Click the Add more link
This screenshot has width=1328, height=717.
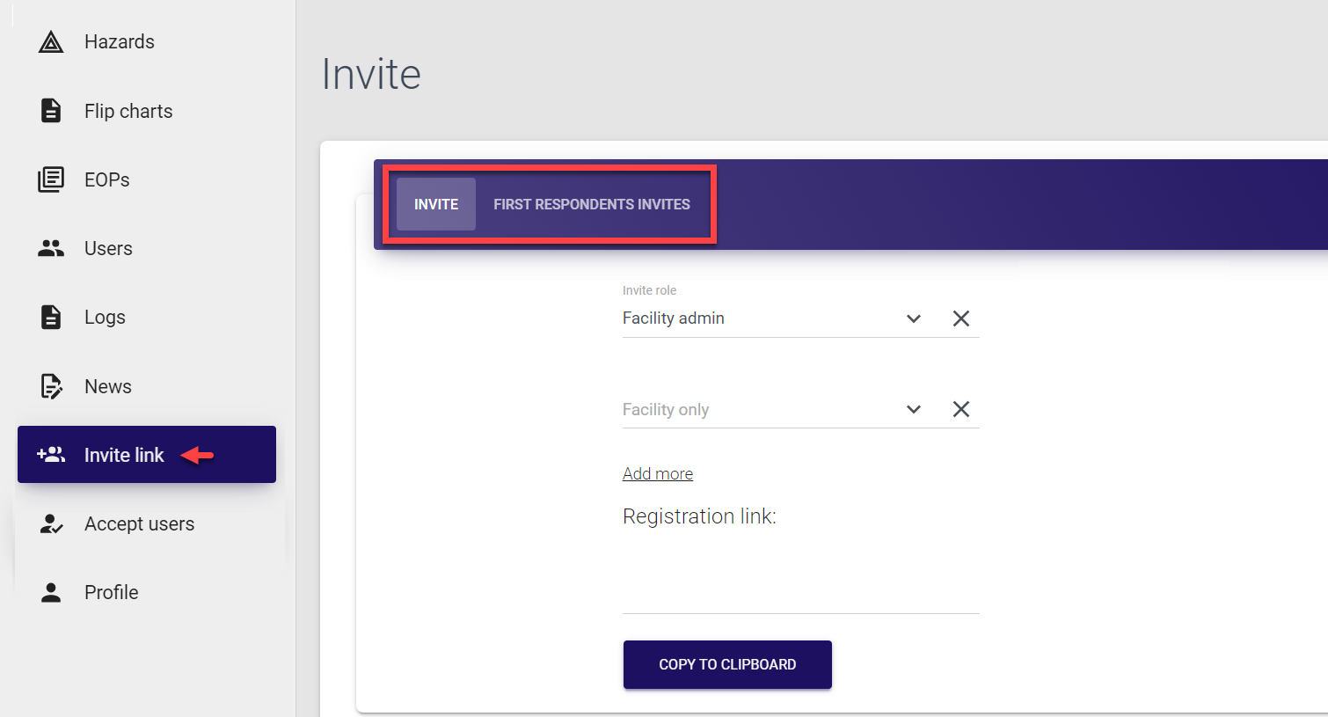(x=658, y=474)
